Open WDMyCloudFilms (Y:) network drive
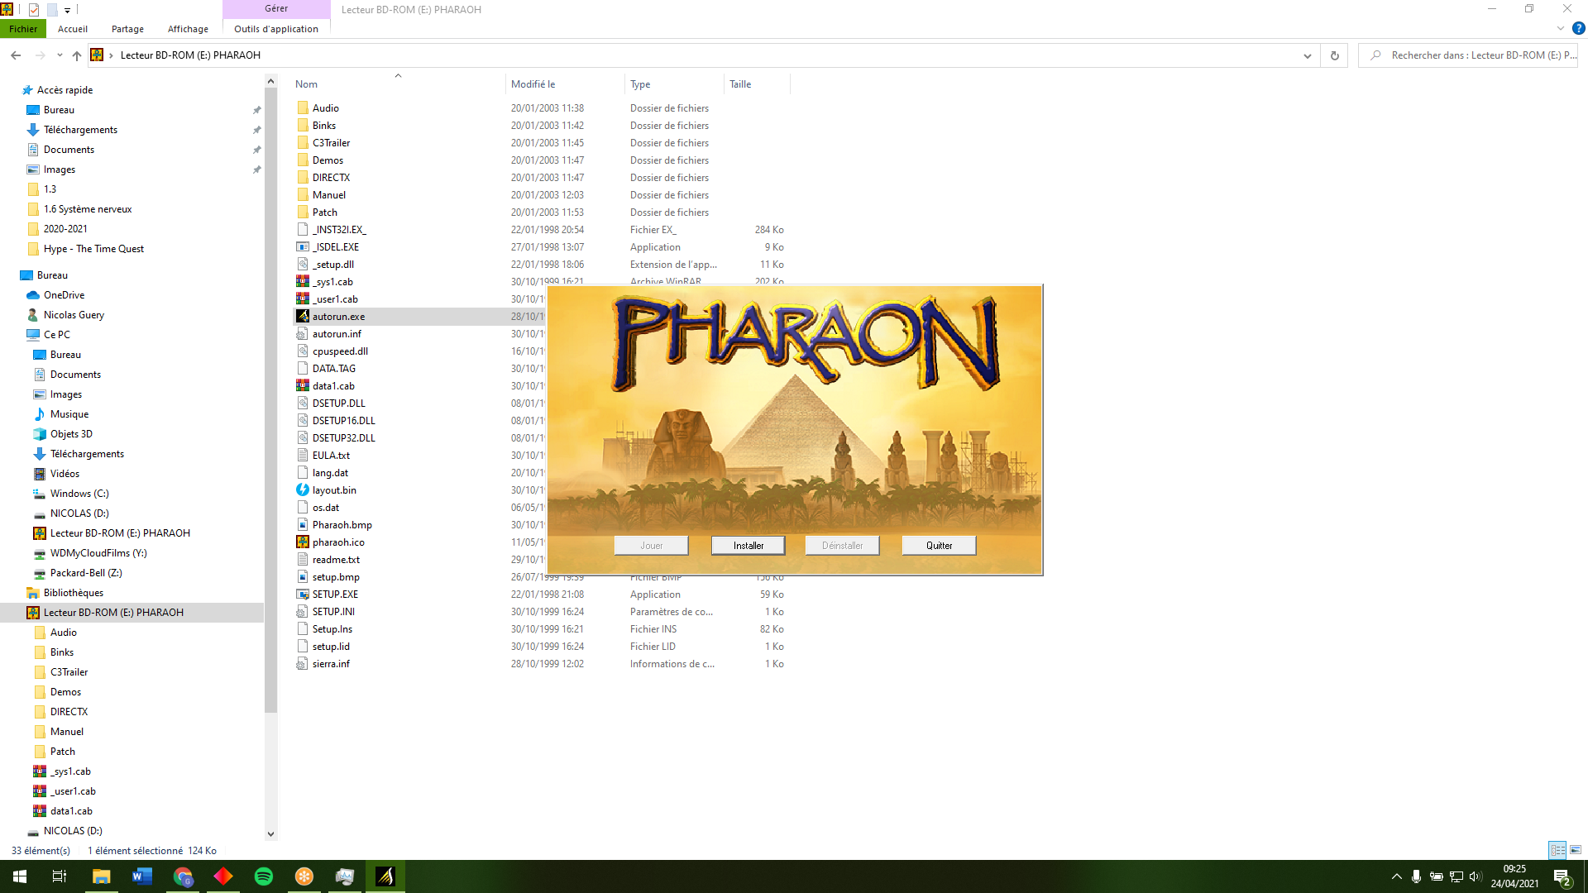 point(98,553)
